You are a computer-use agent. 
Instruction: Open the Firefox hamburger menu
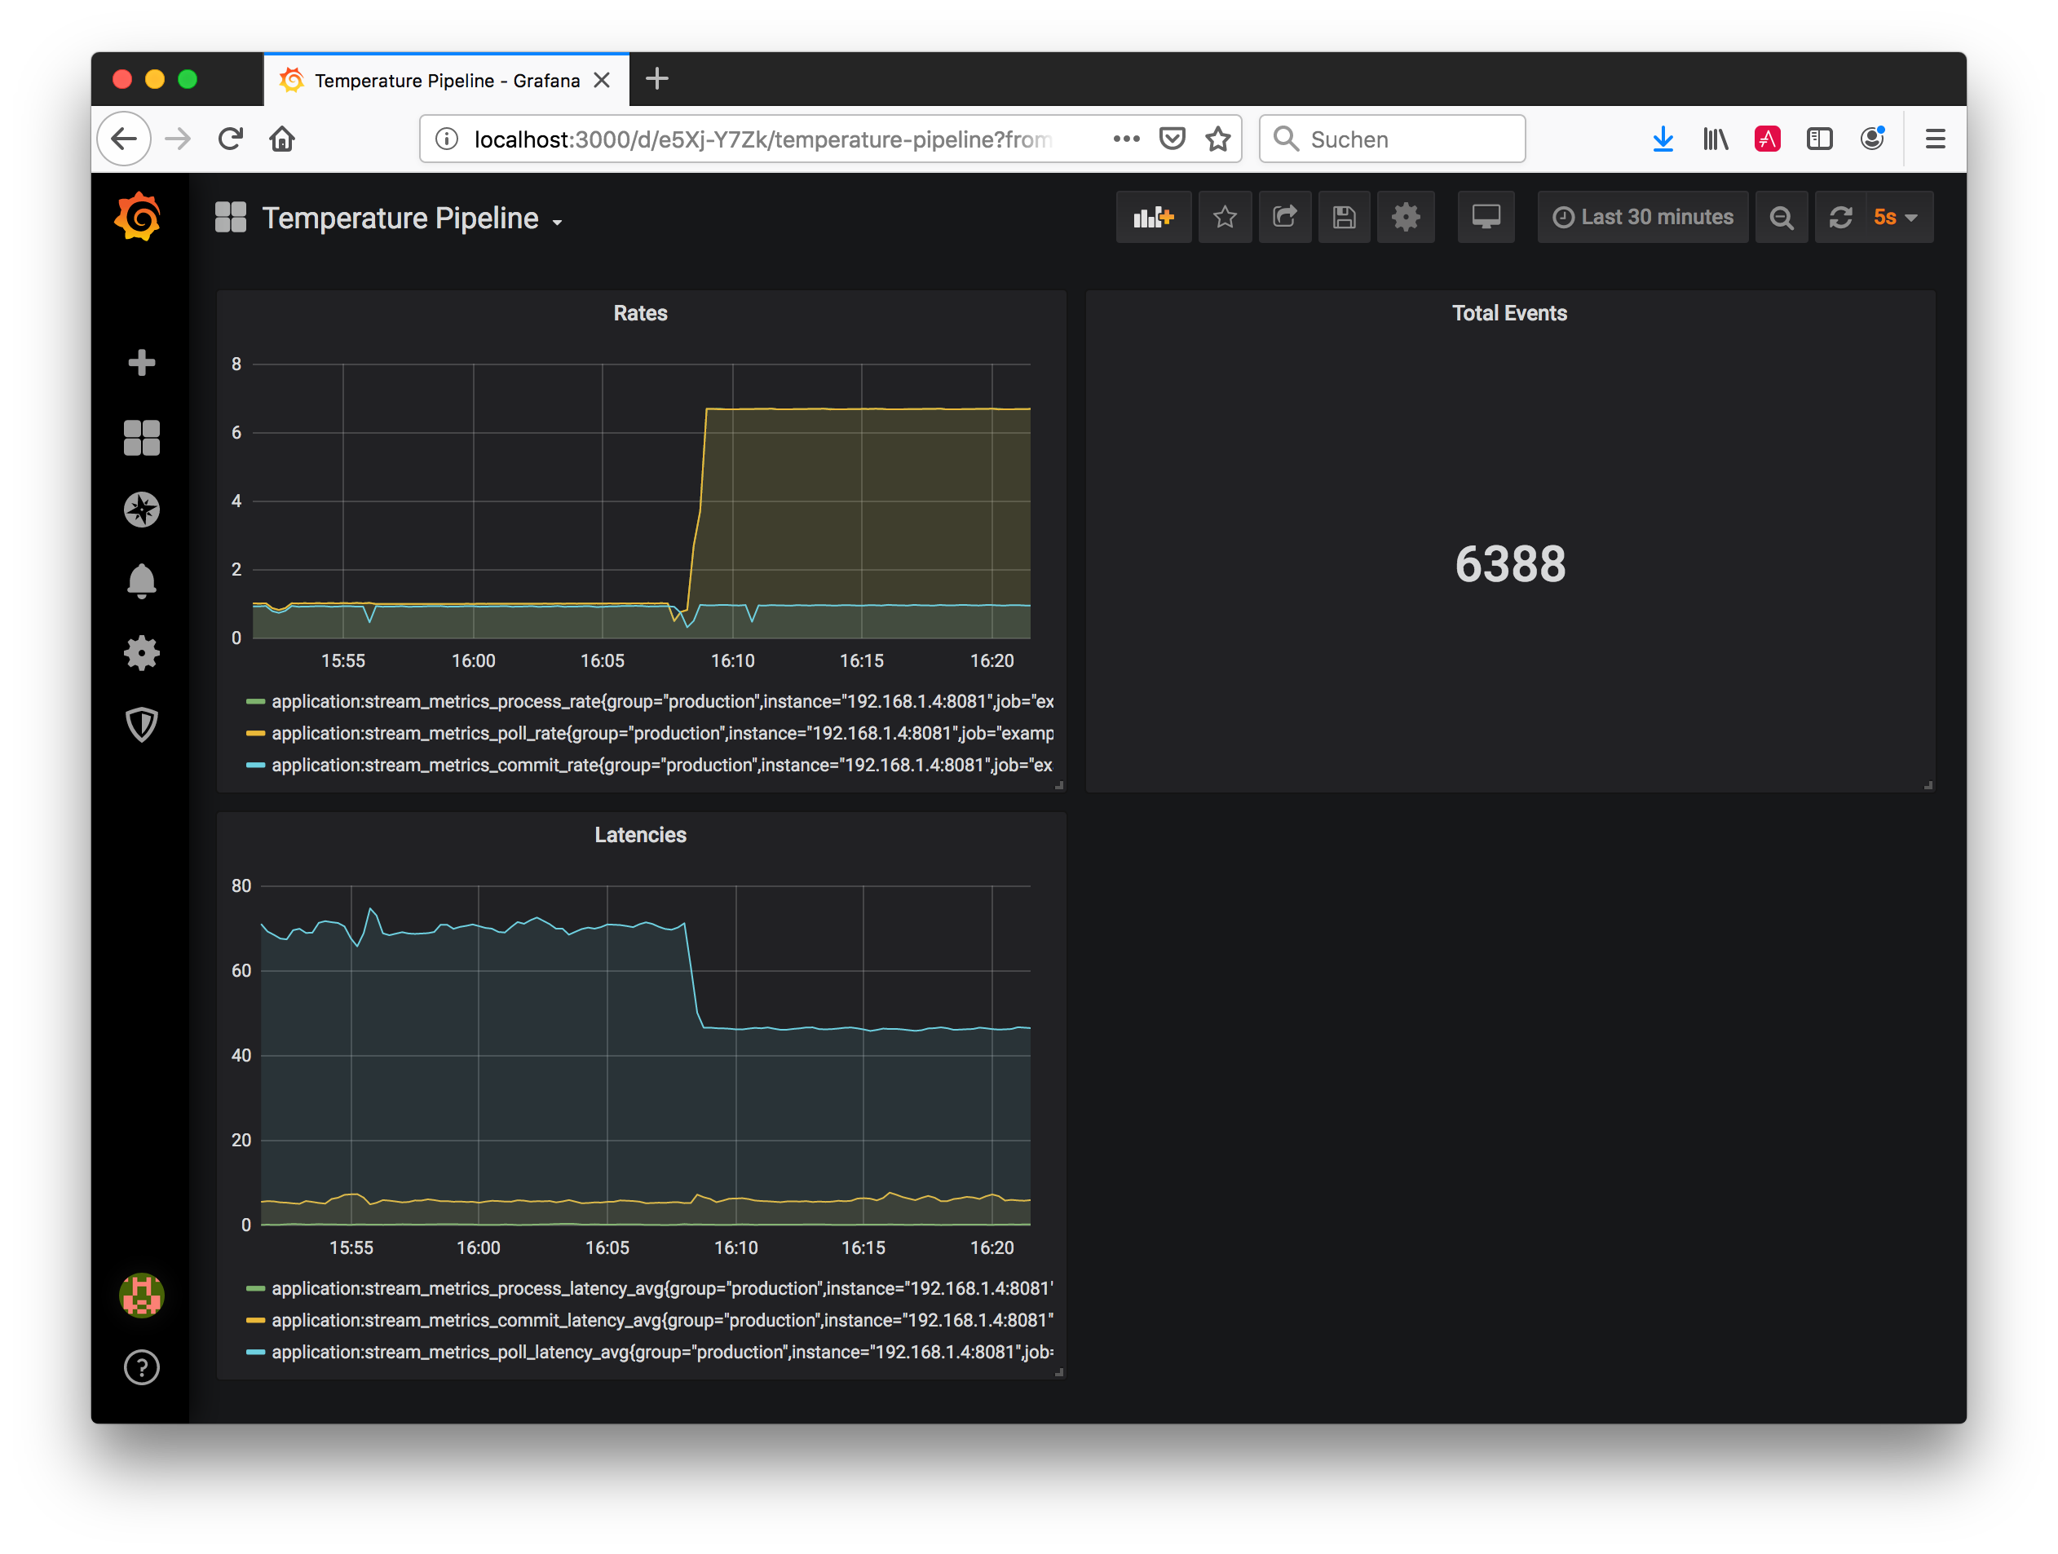tap(1935, 139)
